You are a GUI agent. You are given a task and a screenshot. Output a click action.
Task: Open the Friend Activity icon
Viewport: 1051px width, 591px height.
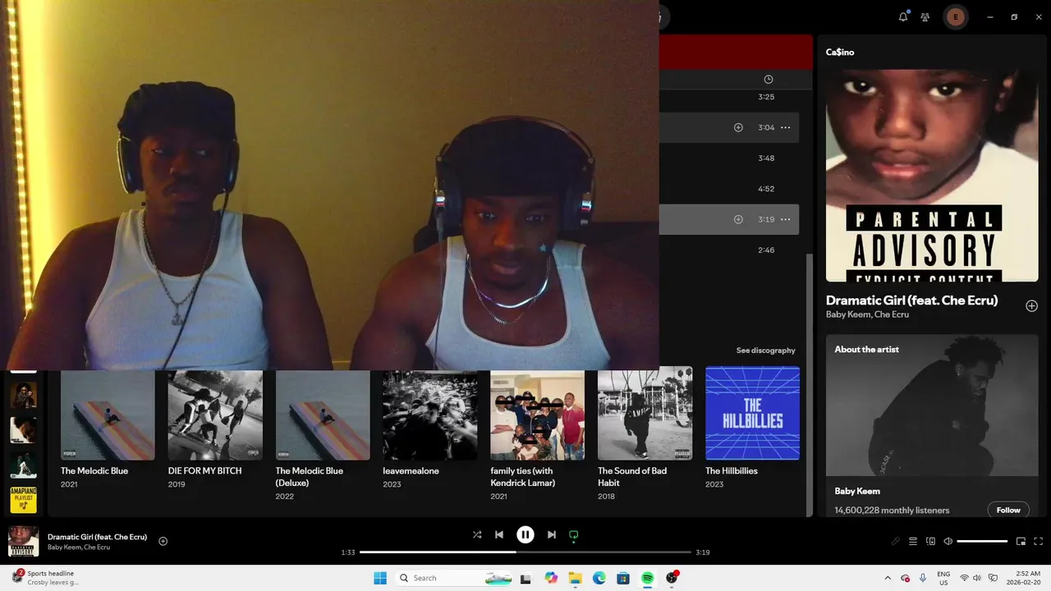[x=925, y=16]
